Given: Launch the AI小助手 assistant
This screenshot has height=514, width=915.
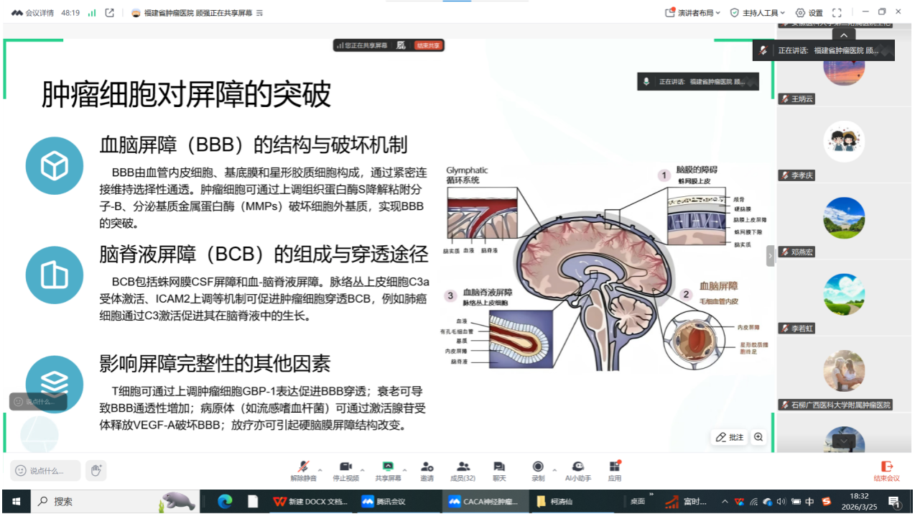Looking at the screenshot, I should (578, 467).
